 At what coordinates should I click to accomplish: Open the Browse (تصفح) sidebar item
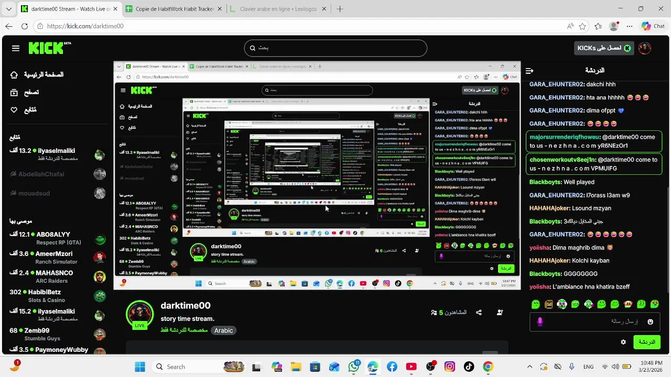(x=25, y=92)
